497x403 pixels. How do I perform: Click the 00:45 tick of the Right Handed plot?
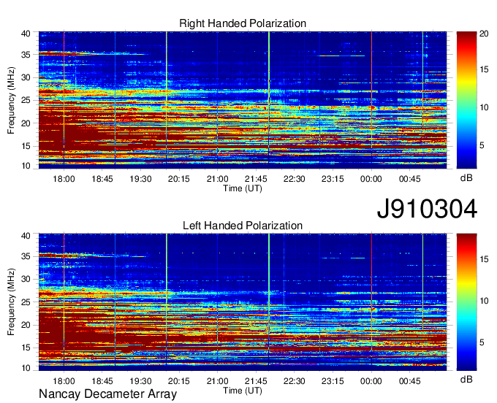409,179
